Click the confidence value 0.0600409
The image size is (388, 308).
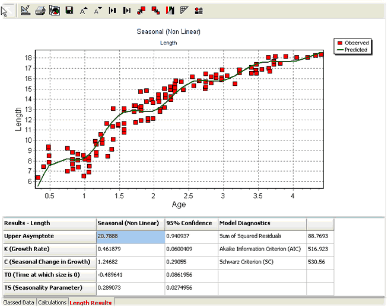(191, 250)
